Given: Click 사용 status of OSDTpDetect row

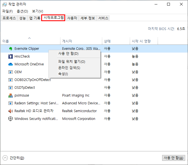Looking at the screenshot, I should click(x=107, y=88).
